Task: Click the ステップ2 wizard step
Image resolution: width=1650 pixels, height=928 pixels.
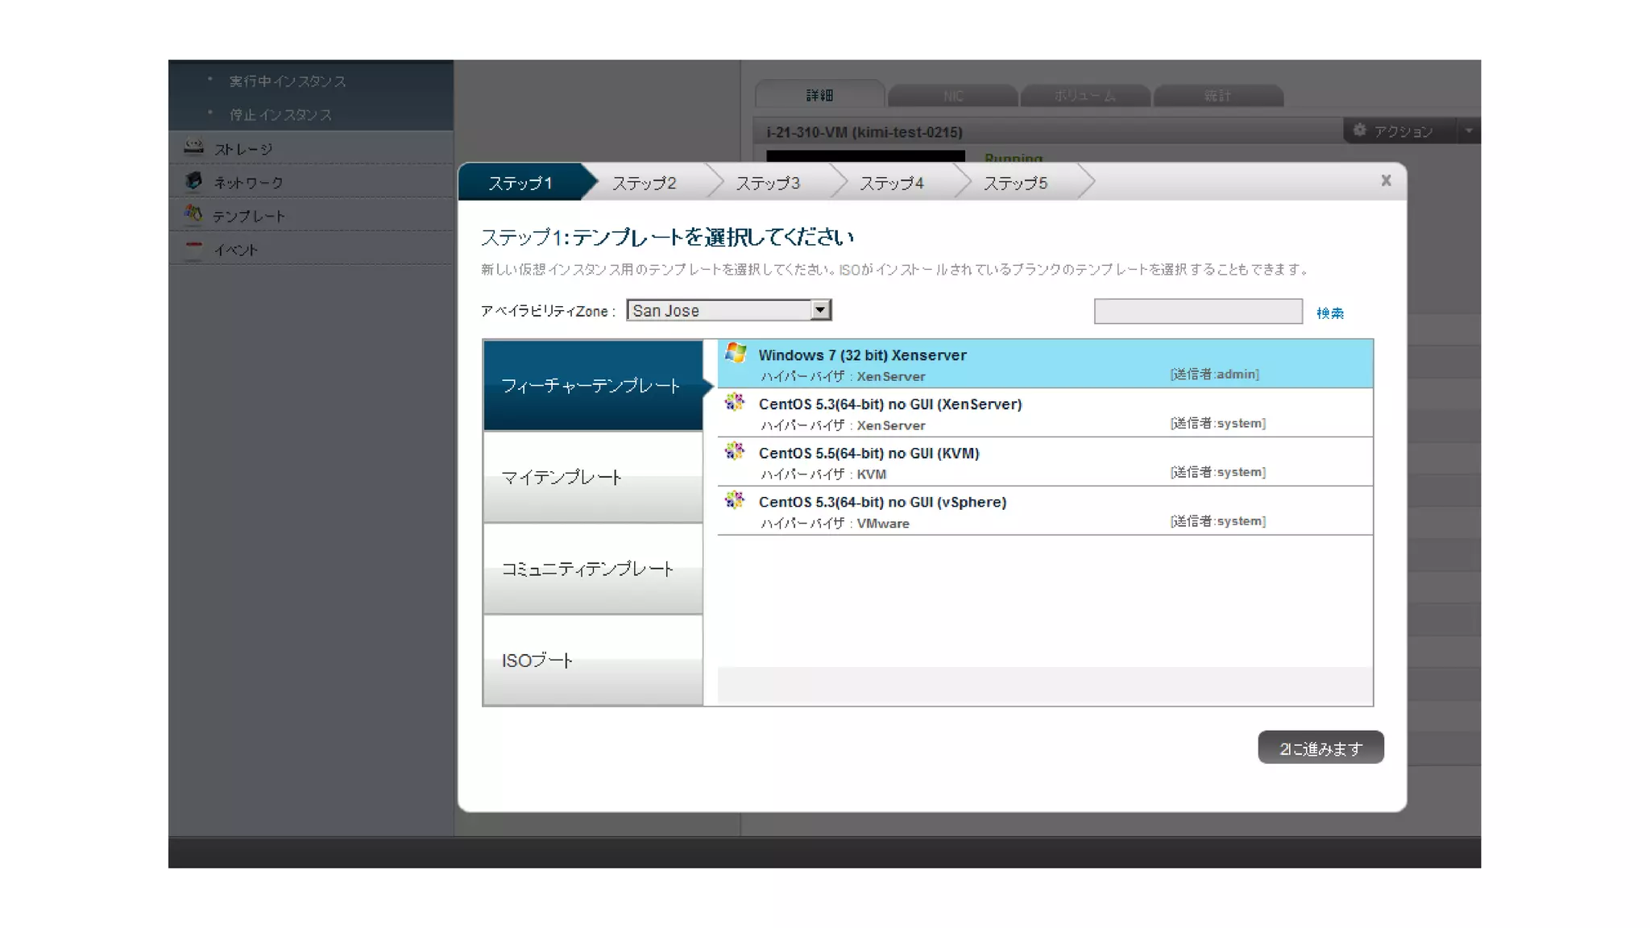Action: (644, 184)
